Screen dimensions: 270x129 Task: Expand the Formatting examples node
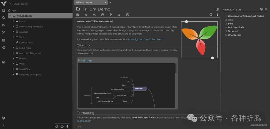click(13, 26)
